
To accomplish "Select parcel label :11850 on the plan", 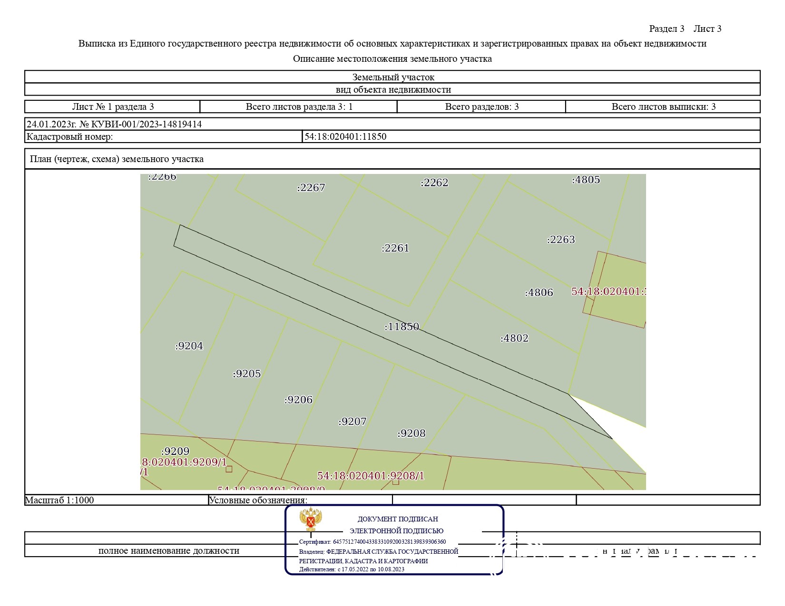I will [402, 327].
